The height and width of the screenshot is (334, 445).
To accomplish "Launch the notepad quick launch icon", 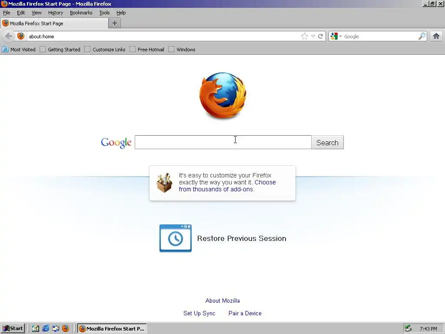I will (x=36, y=328).
